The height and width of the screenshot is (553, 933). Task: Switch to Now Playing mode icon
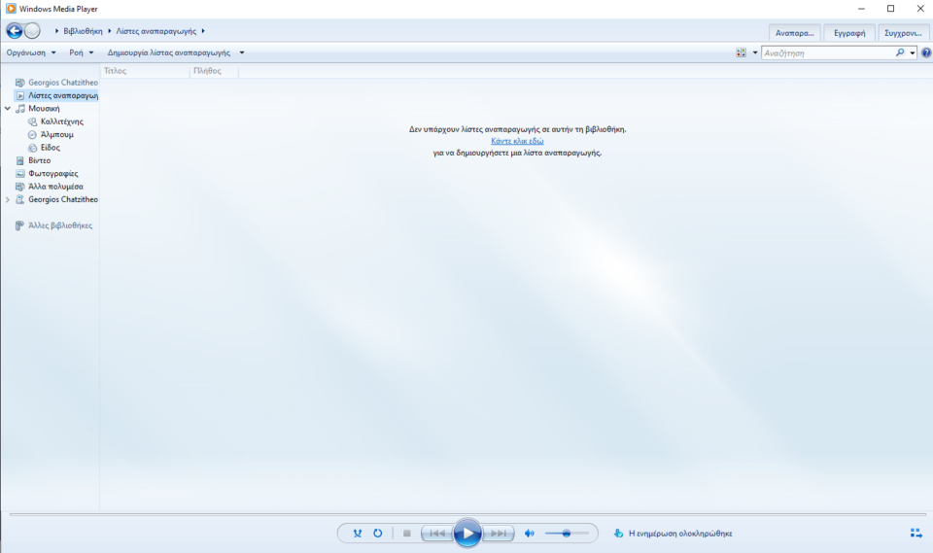[x=916, y=533]
